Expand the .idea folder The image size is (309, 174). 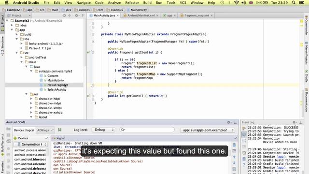tap(12, 25)
